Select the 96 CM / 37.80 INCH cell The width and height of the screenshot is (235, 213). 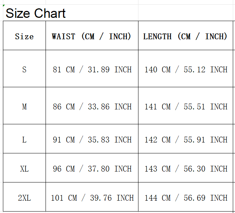[92, 168]
